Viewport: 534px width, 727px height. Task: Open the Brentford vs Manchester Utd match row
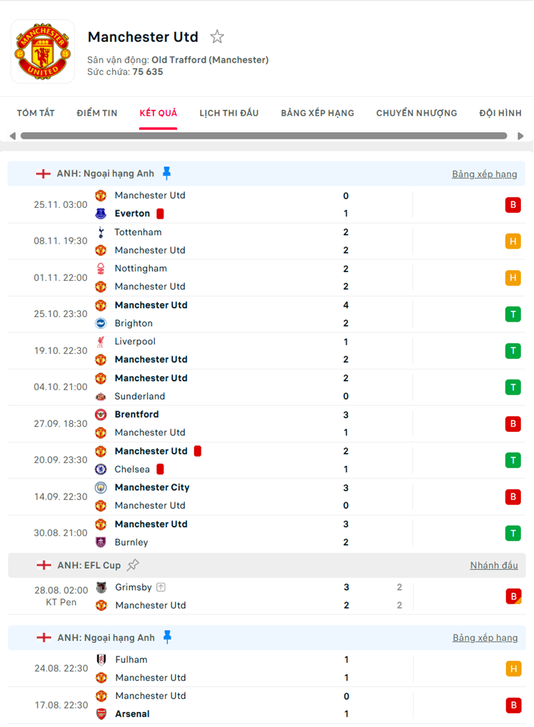click(x=251, y=424)
